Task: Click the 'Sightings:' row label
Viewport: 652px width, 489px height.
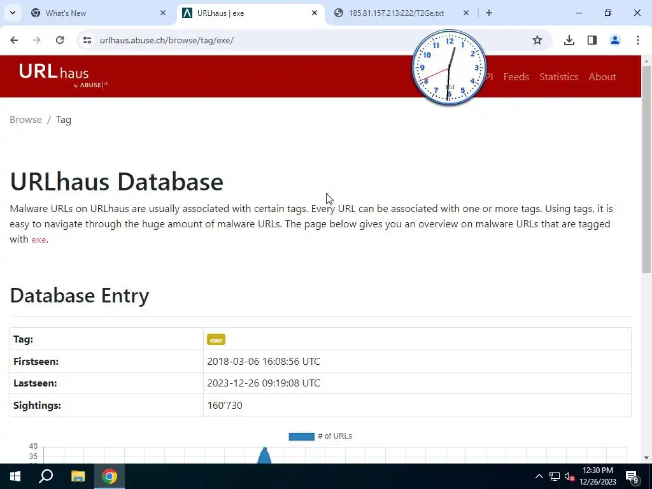Action: click(37, 406)
